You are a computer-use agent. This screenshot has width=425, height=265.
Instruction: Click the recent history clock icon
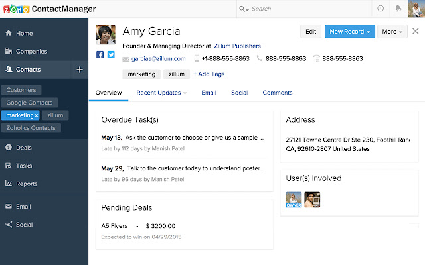(381, 9)
